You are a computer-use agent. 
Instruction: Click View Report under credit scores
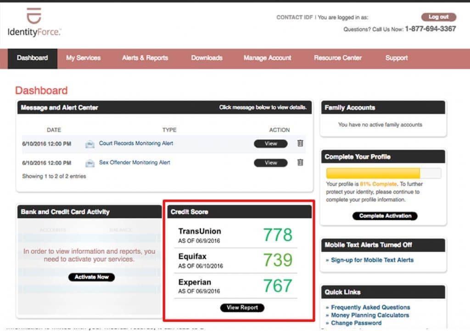pos(242,308)
